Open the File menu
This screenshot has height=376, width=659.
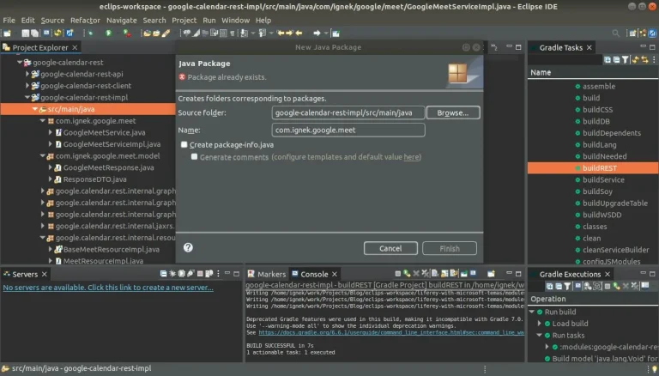[x=9, y=21]
